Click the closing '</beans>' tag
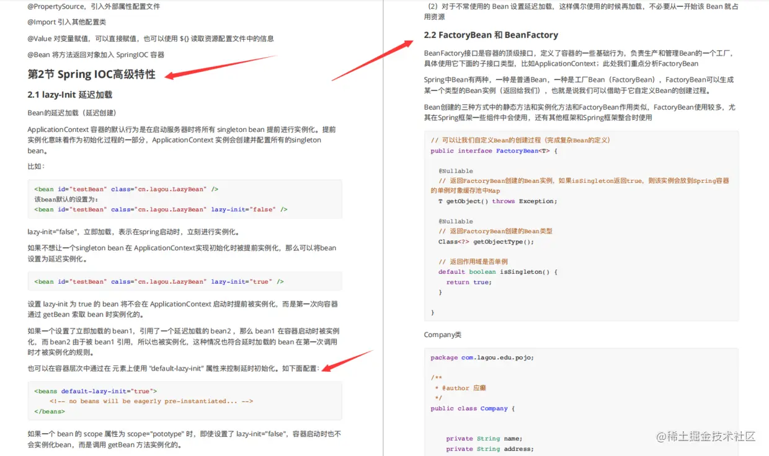Image resolution: width=769 pixels, height=456 pixels. click(x=50, y=411)
